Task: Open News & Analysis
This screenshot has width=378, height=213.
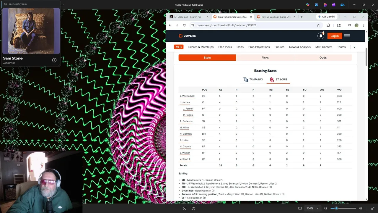Action: (300, 47)
